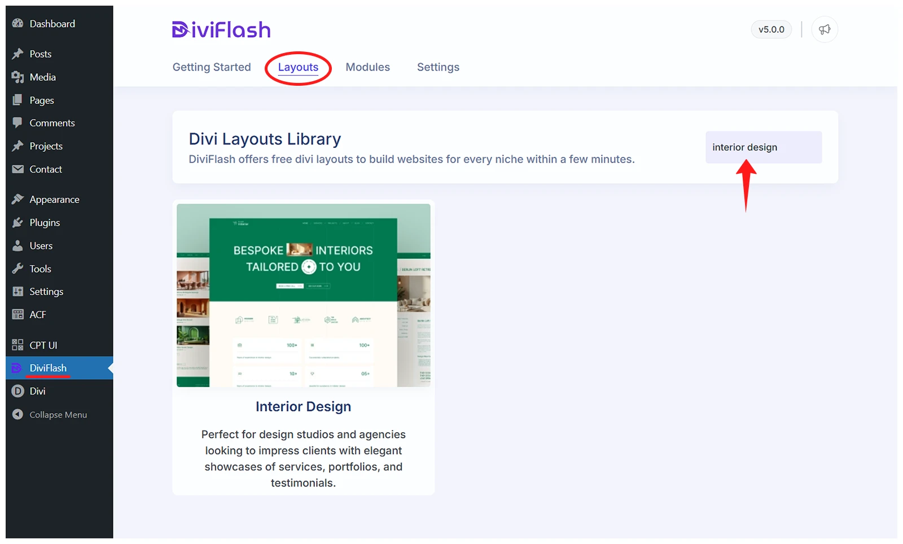Click the layout search input field

pos(763,147)
